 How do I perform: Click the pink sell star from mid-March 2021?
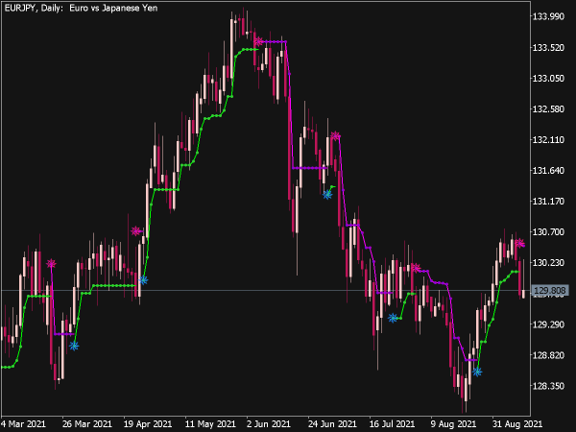(x=52, y=263)
